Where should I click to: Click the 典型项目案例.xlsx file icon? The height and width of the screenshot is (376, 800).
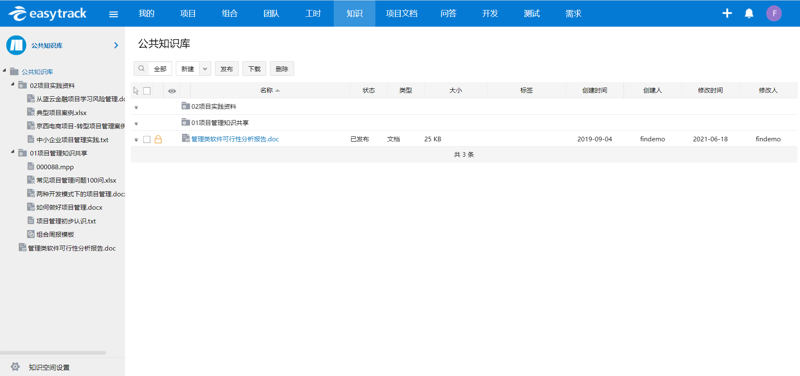click(x=31, y=112)
